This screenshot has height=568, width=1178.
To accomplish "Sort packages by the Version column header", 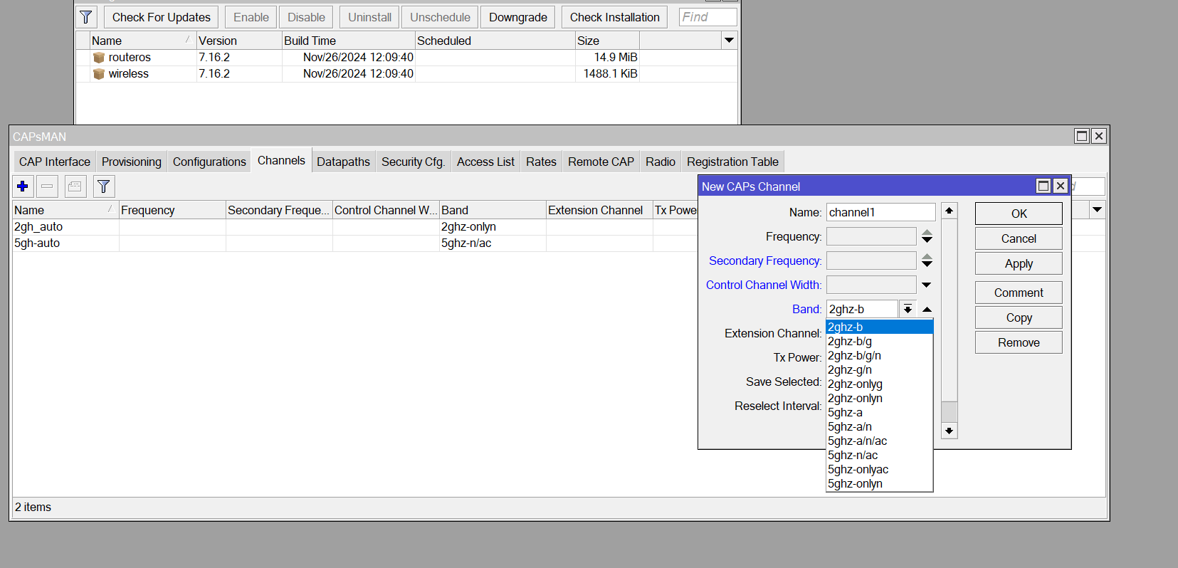I will [239, 41].
